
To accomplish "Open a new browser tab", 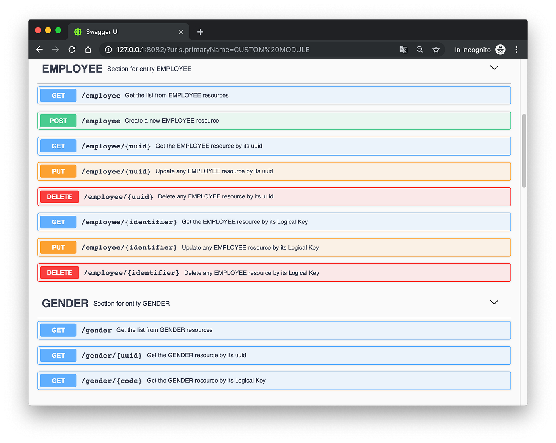I will pos(200,32).
